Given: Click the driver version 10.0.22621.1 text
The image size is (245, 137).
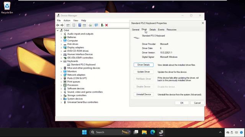Looking at the screenshot, I should pyautogui.click(x=166, y=53).
